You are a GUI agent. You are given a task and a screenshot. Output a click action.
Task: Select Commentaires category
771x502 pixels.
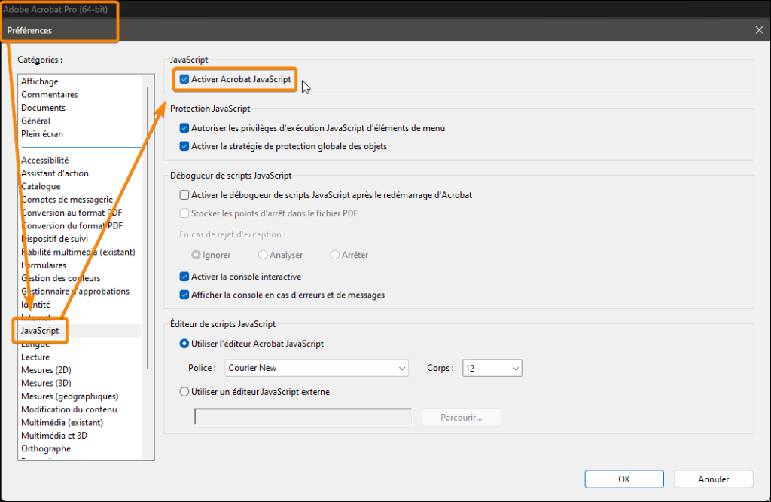[x=50, y=95]
